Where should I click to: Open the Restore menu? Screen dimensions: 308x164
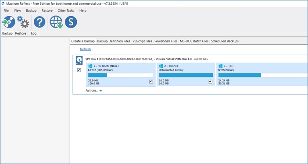coord(47,10)
